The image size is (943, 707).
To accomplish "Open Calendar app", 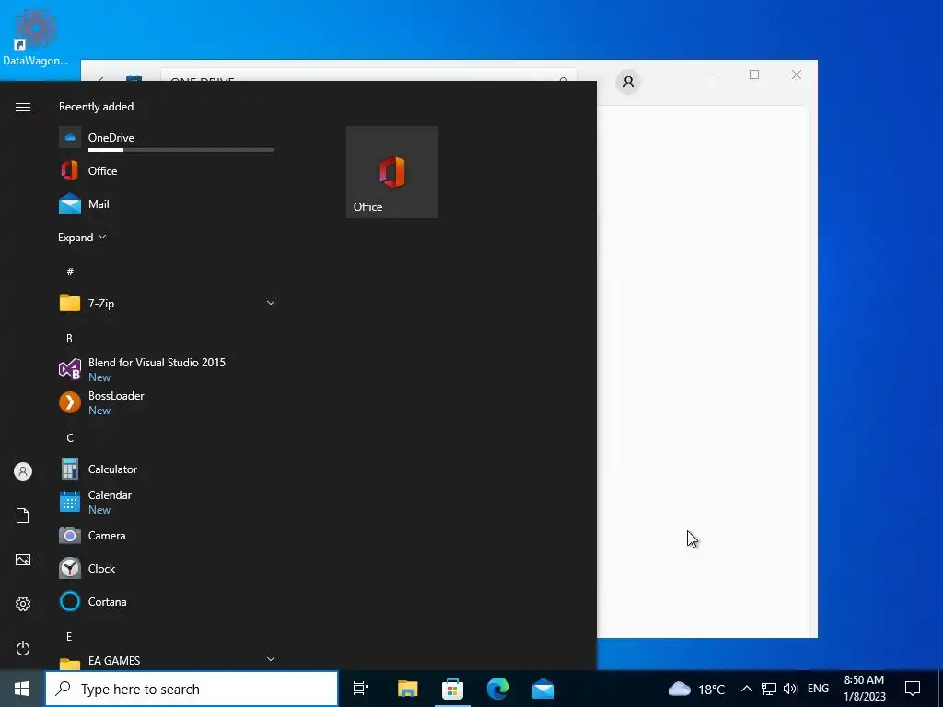I will pos(168,502).
